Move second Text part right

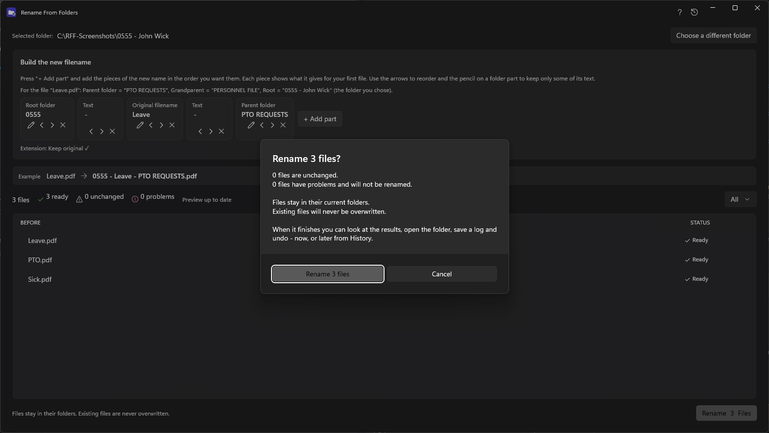pyautogui.click(x=211, y=131)
